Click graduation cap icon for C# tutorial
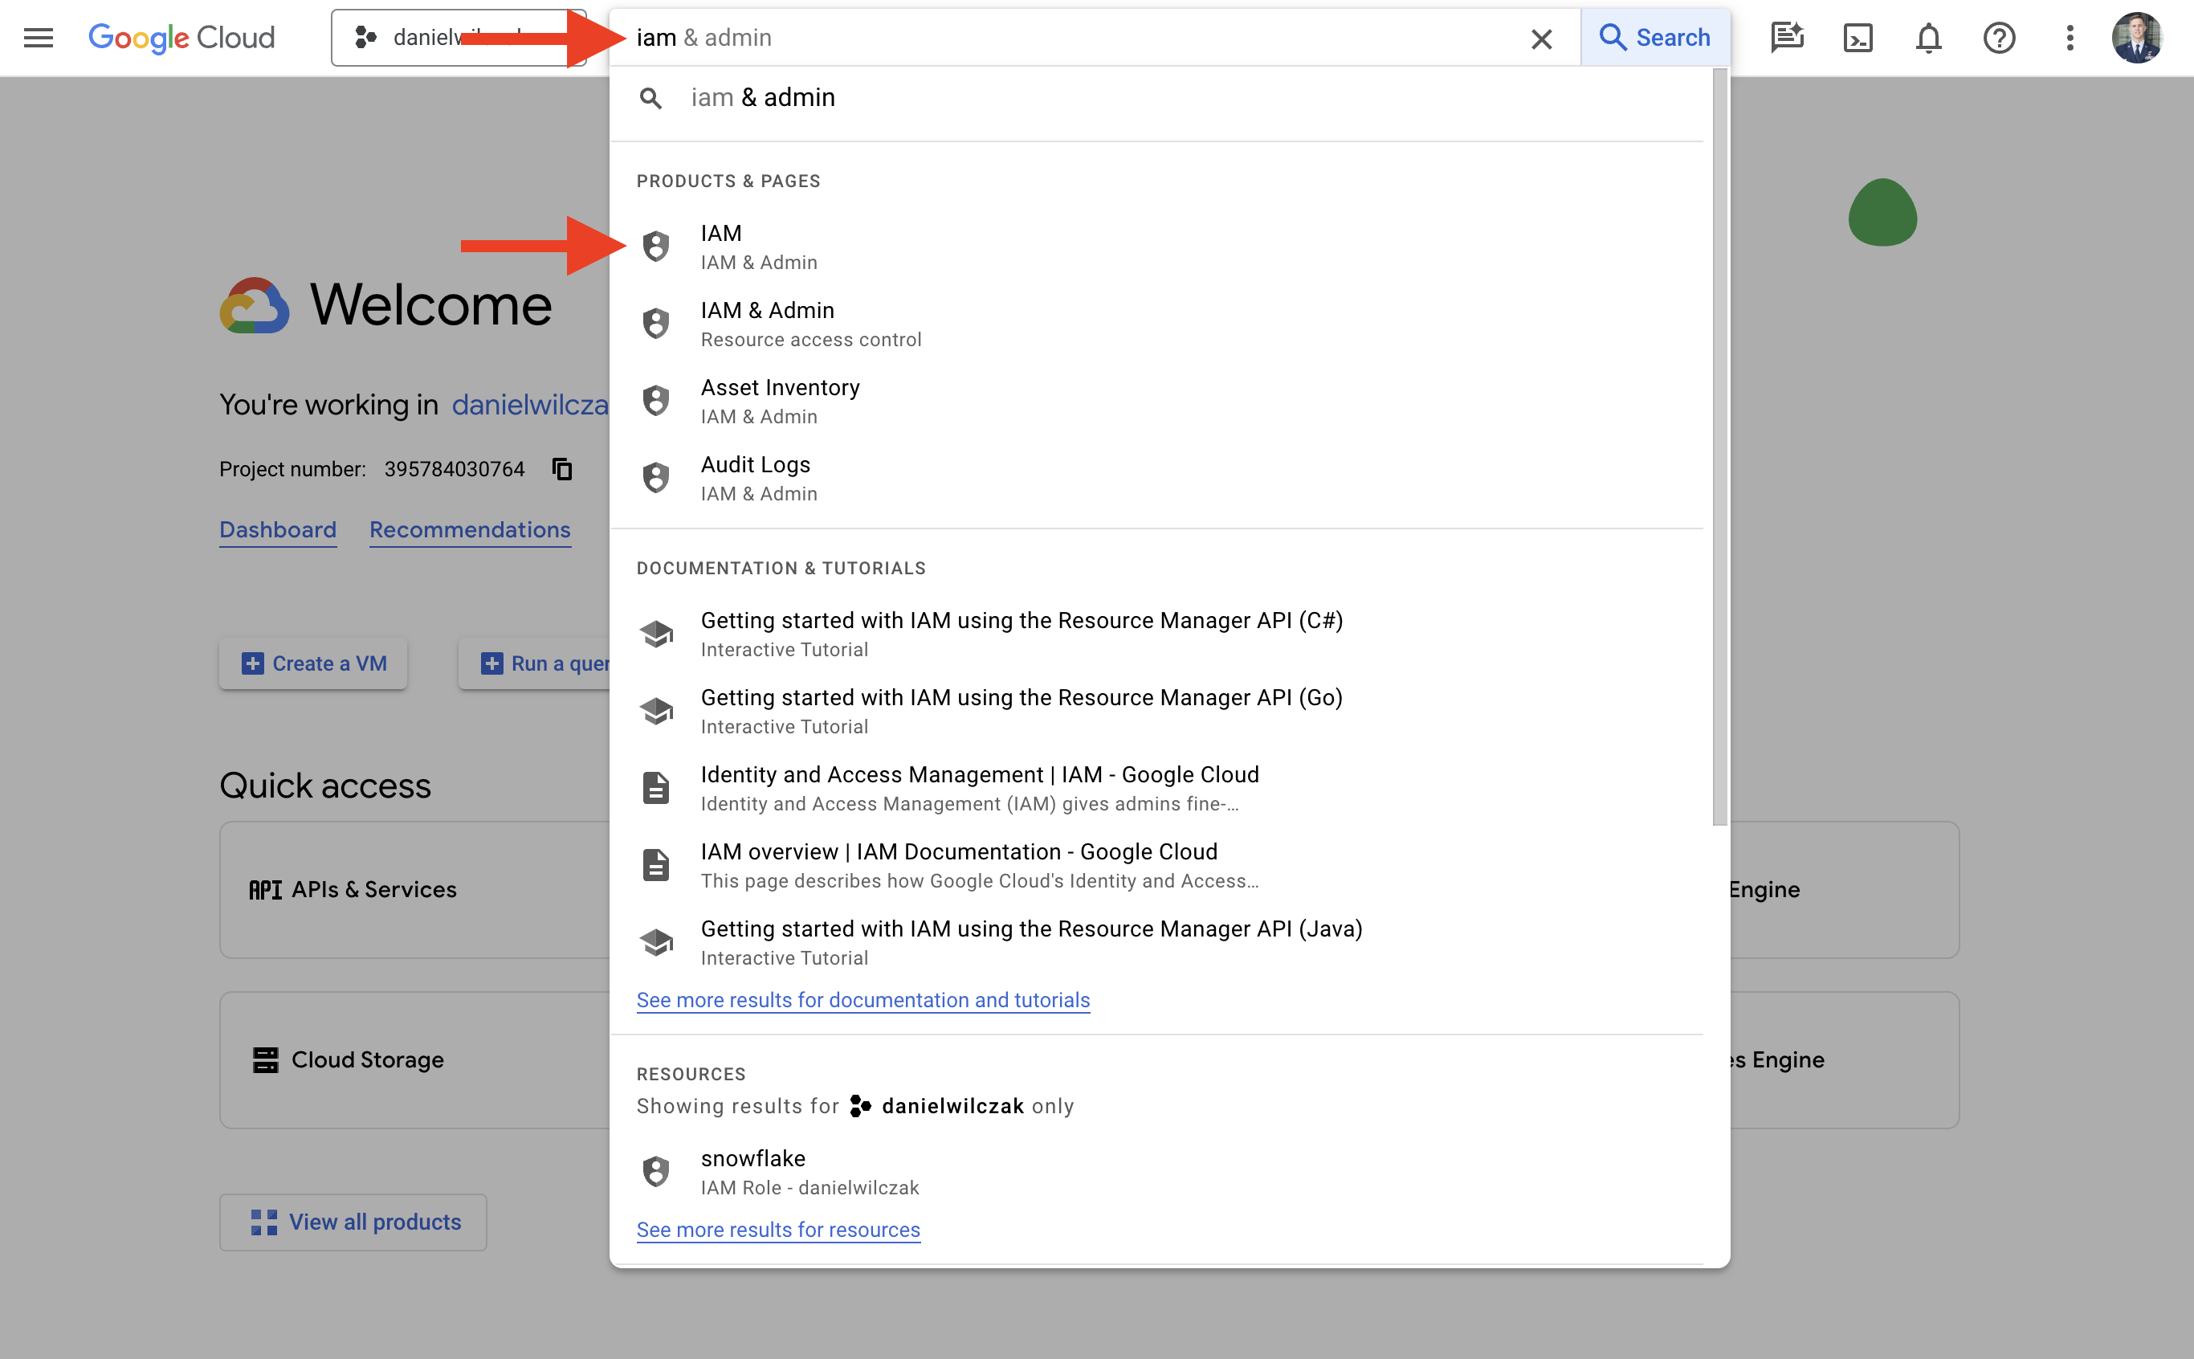 pos(656,634)
